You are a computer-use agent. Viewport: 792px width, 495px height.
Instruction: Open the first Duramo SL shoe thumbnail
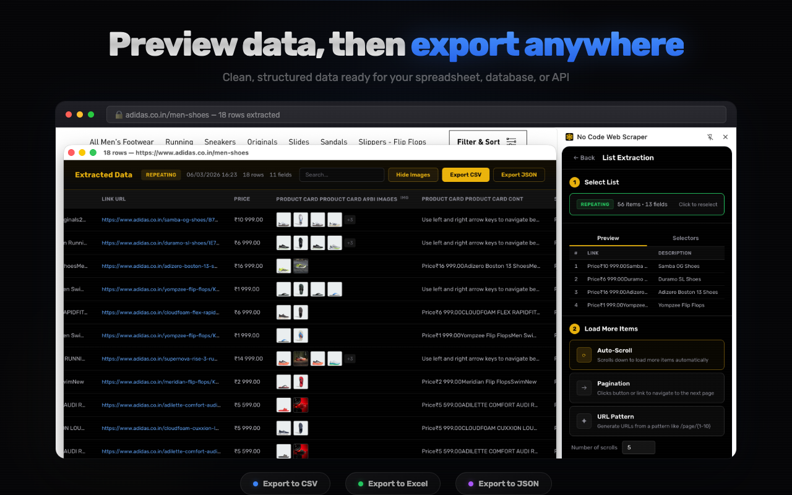(x=283, y=243)
